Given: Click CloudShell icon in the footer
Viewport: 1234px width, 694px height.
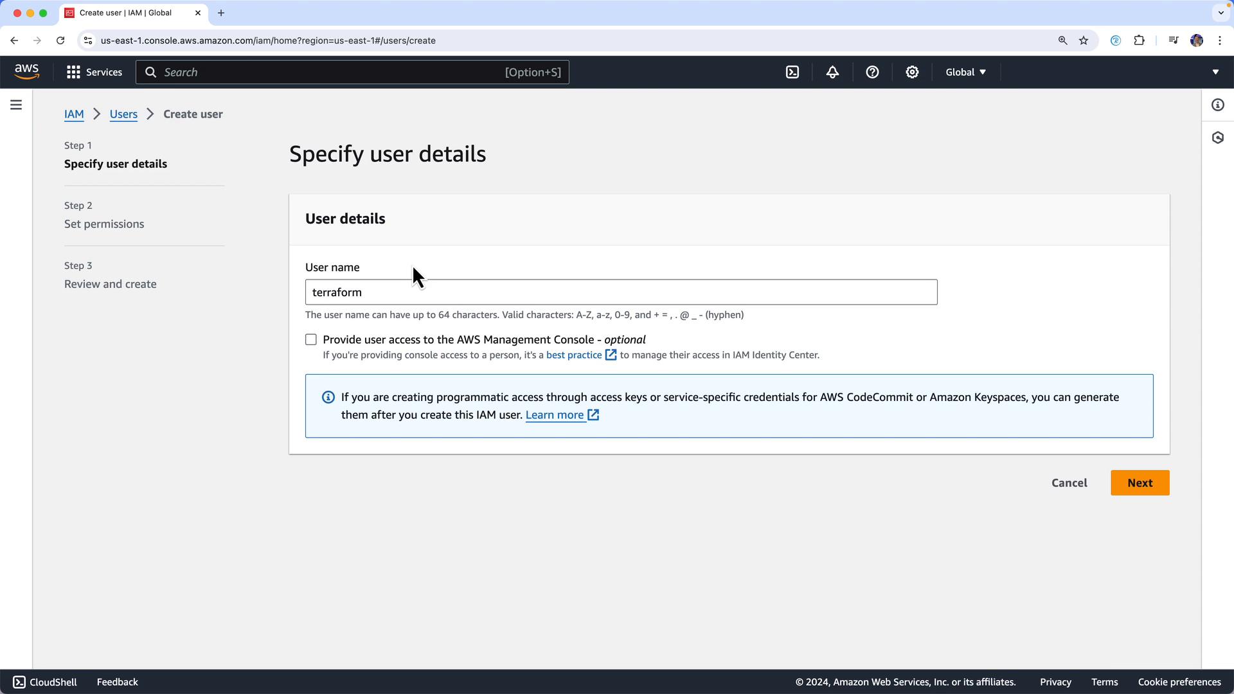Looking at the screenshot, I should 19,682.
